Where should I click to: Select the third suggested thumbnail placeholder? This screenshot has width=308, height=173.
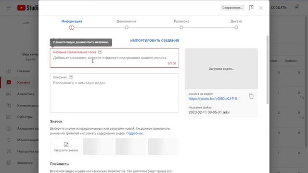[163, 147]
